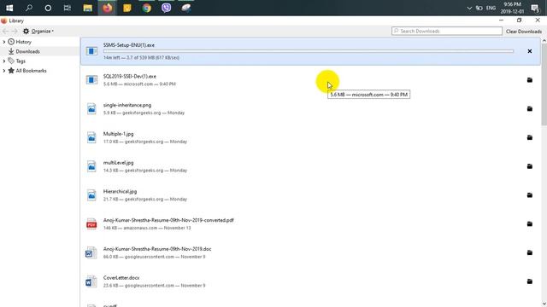Select single-inheritance.png file name

point(127,105)
